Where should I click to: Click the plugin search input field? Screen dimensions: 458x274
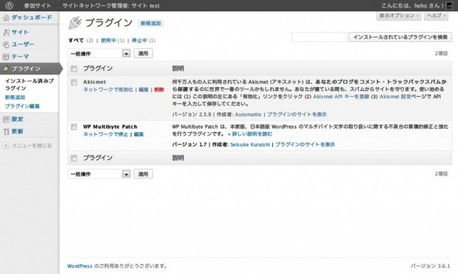click(x=319, y=37)
